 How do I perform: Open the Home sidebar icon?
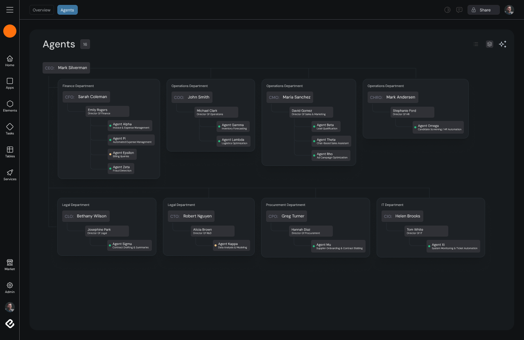(x=9, y=61)
